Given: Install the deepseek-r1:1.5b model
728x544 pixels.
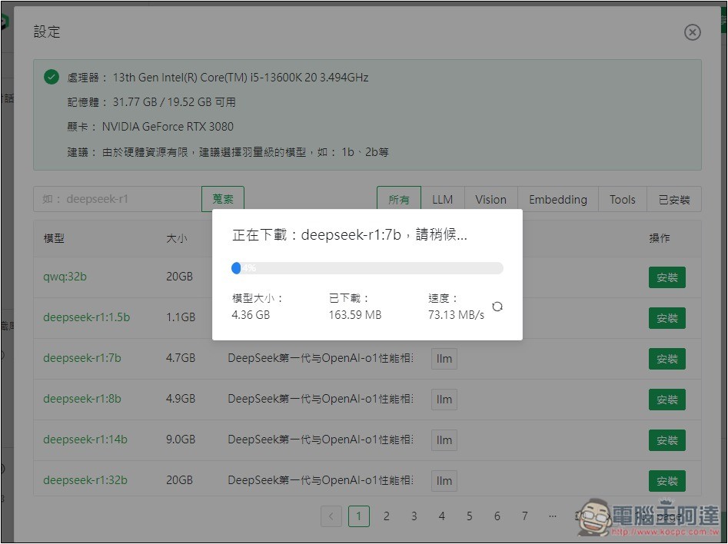Looking at the screenshot, I should coord(667,318).
